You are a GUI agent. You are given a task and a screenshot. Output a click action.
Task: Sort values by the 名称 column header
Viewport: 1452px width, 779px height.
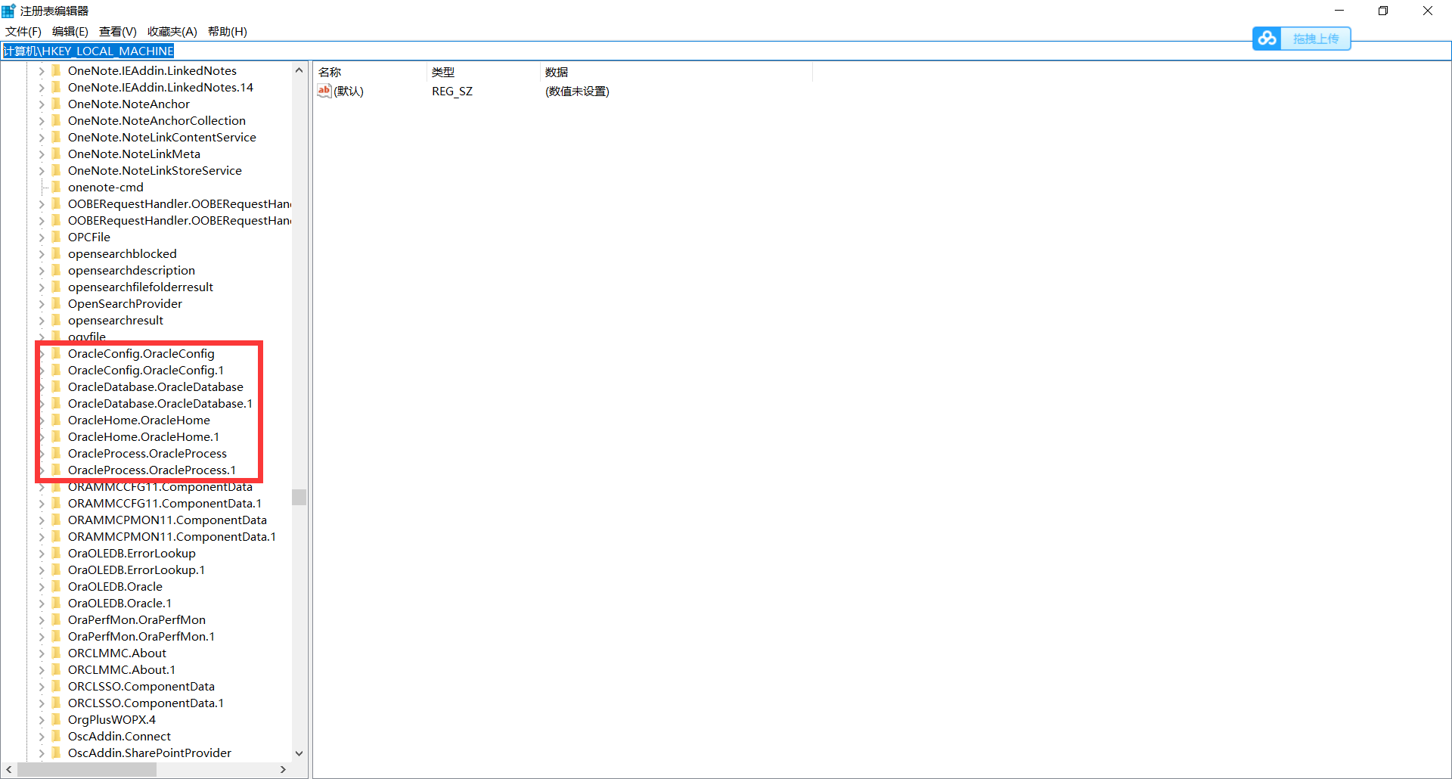[370, 72]
